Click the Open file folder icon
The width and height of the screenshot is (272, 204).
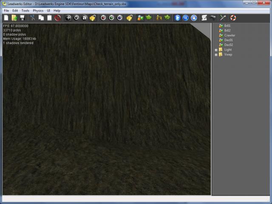click(x=14, y=18)
